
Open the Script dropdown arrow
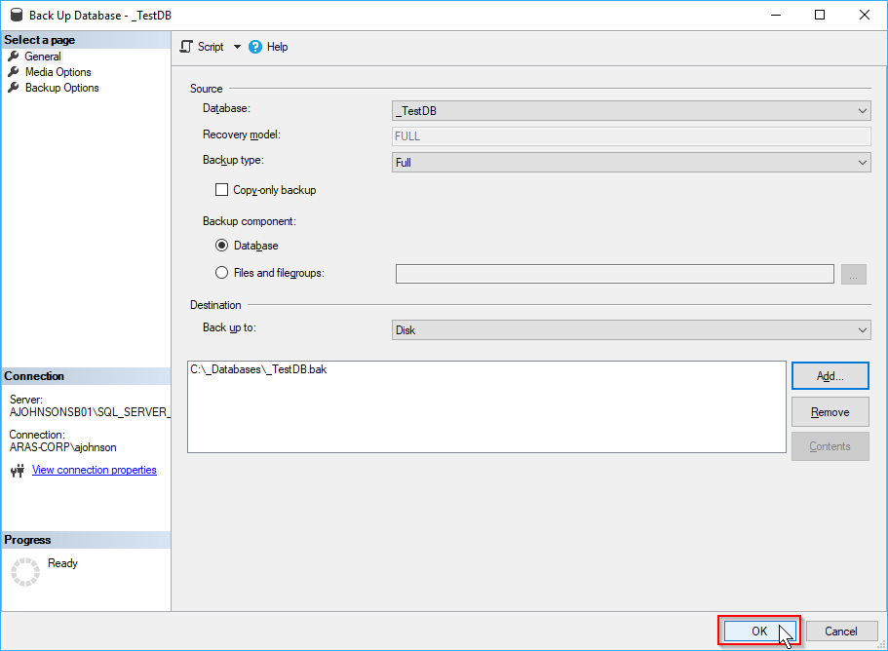click(237, 47)
